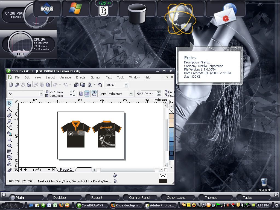Open the Arrange menu
The height and width of the screenshot is (210, 280).
coord(65,77)
